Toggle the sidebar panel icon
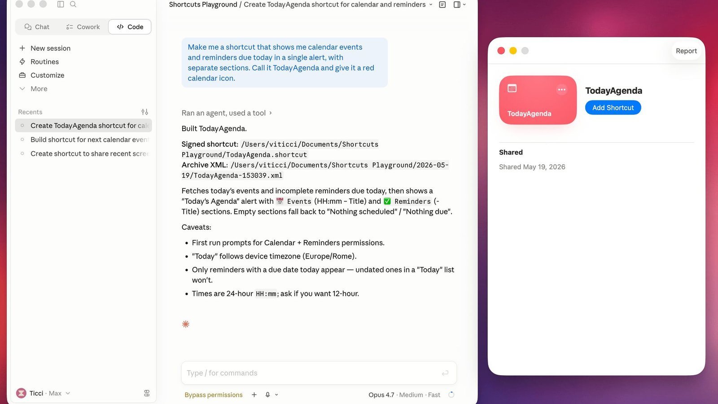This screenshot has height=404, width=718. click(x=61, y=4)
